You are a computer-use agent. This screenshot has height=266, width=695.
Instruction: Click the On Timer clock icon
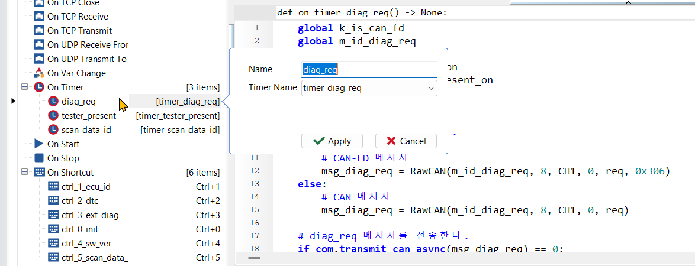pyautogui.click(x=39, y=87)
